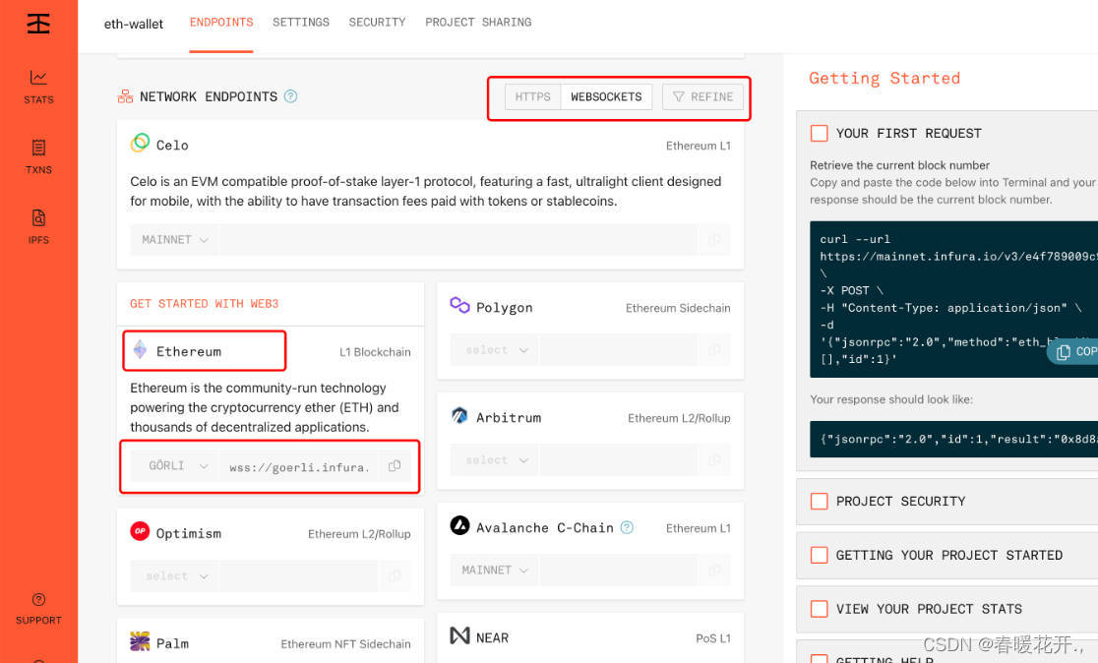Check Getting Your Project Started checkbox
Image resolution: width=1098 pixels, height=663 pixels.
[x=819, y=555]
